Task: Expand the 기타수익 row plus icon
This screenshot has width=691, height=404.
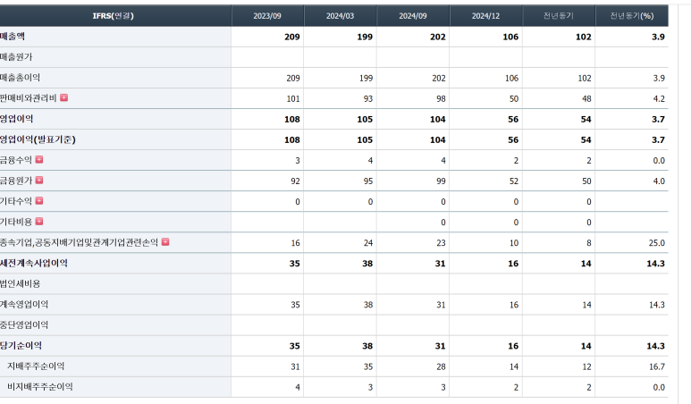Action: pyautogui.click(x=39, y=201)
